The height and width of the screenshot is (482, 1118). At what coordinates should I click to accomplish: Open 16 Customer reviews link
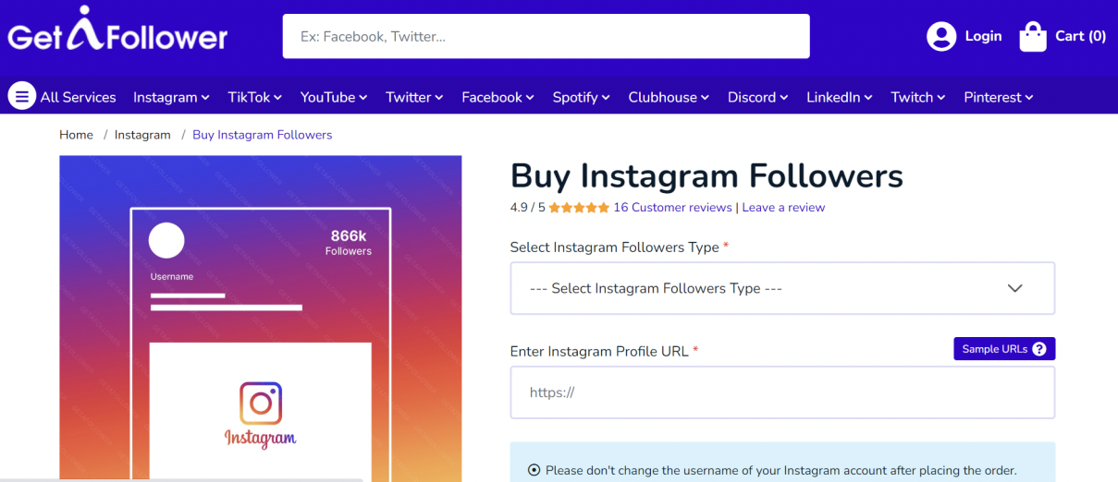coord(672,208)
